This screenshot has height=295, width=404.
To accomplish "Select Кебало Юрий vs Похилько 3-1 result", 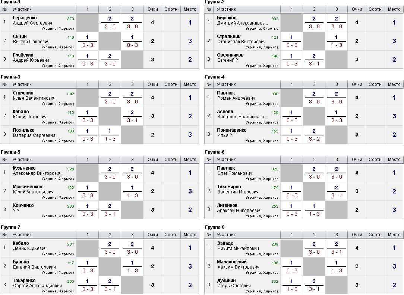I will click(x=132, y=120).
